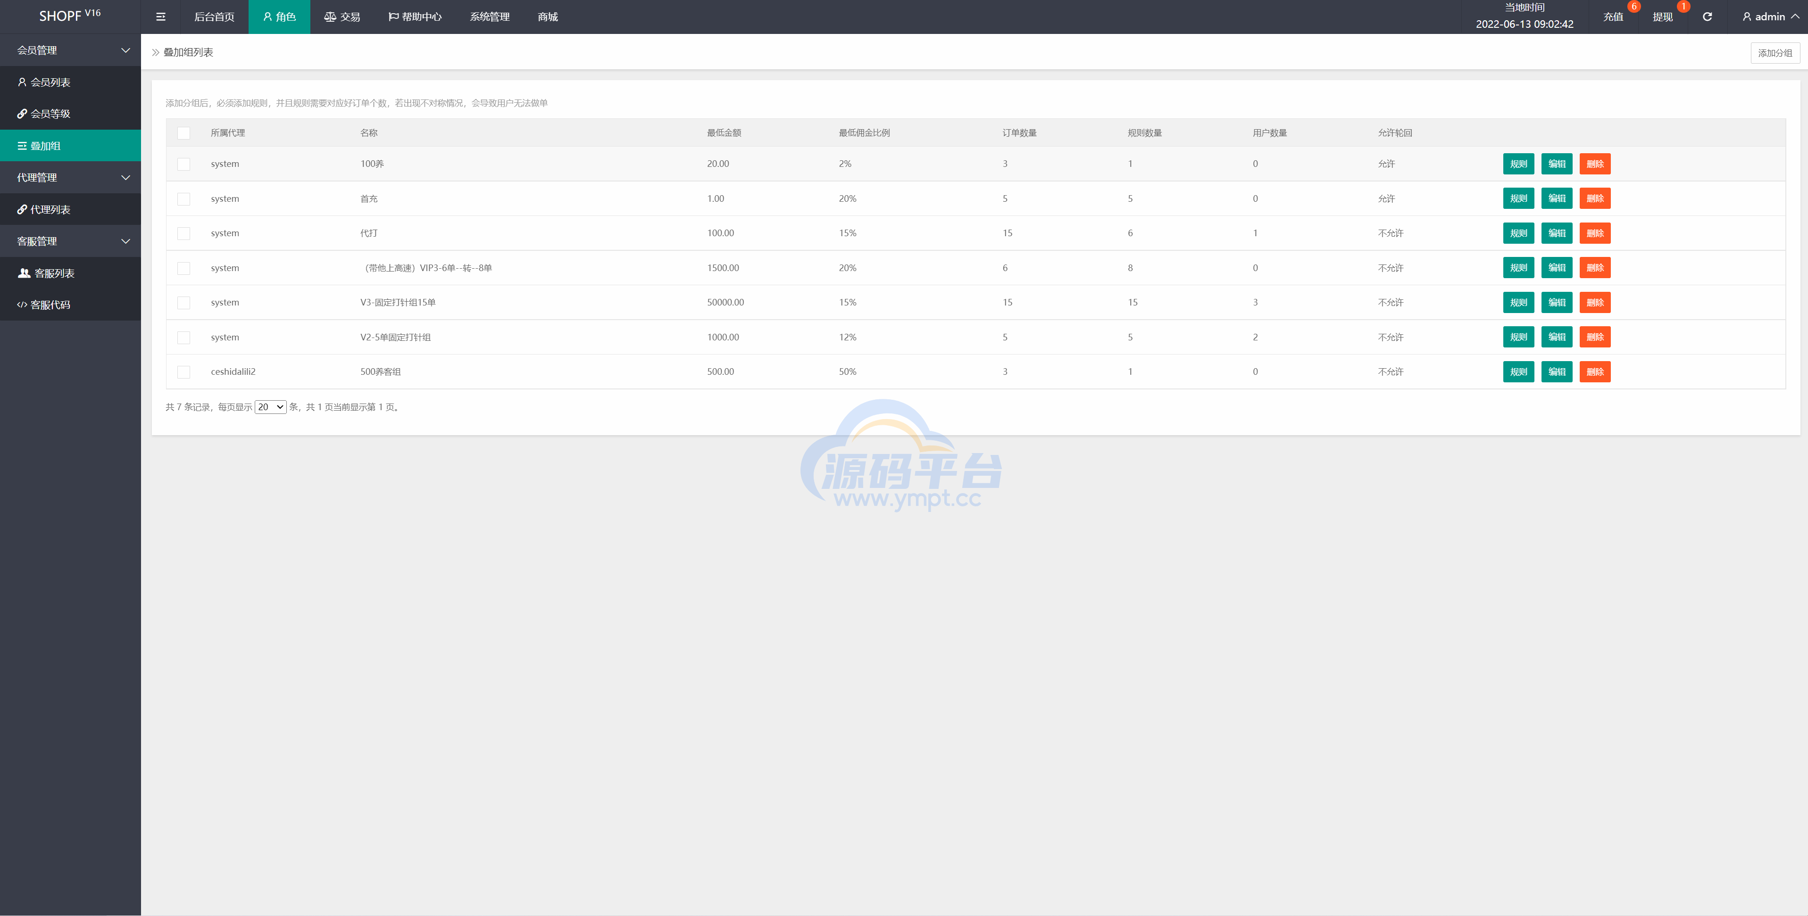Click the 充值 notification badge item
This screenshot has height=916, width=1808.
[x=1613, y=17]
